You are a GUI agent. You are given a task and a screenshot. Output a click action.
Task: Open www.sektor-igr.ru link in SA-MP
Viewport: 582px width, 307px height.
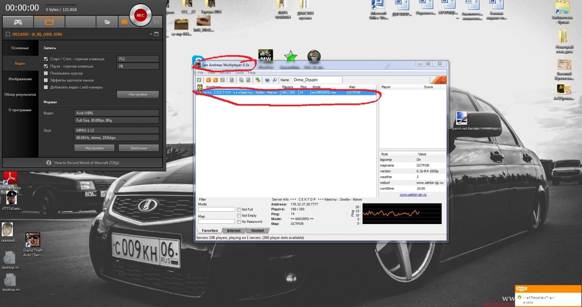tap(413, 195)
